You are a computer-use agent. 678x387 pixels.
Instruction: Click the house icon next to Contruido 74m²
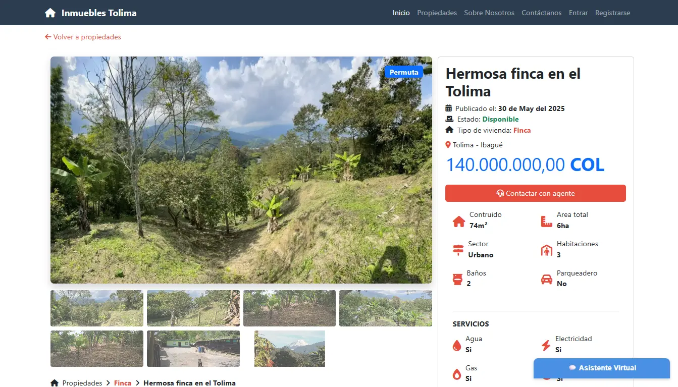458,220
